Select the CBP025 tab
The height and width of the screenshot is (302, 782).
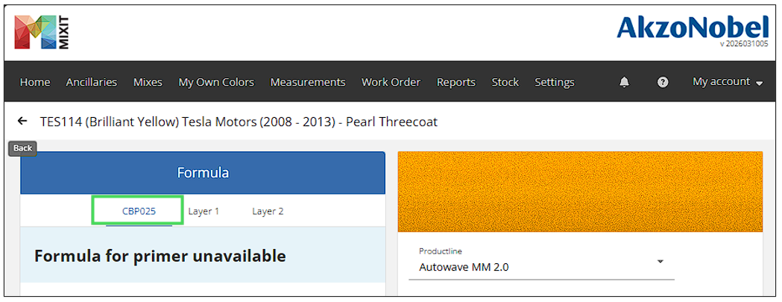[x=139, y=211]
